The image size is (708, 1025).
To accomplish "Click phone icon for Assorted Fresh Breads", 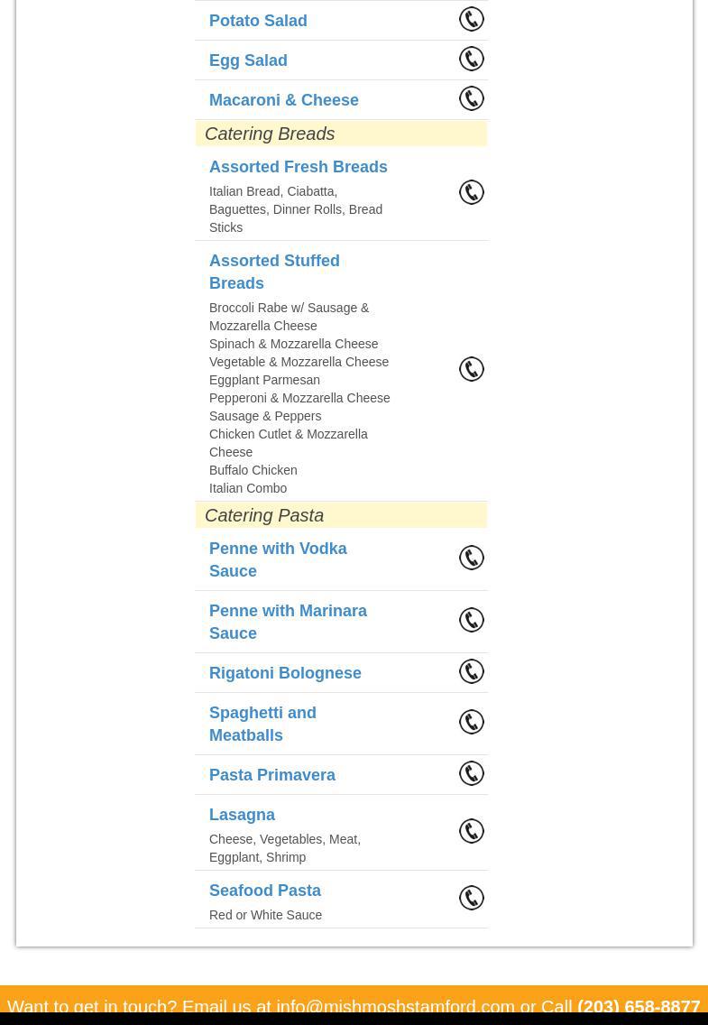I will click(472, 192).
